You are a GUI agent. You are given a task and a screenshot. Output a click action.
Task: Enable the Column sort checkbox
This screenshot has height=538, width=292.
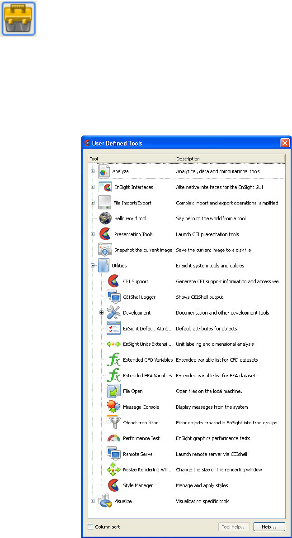pos(90,527)
